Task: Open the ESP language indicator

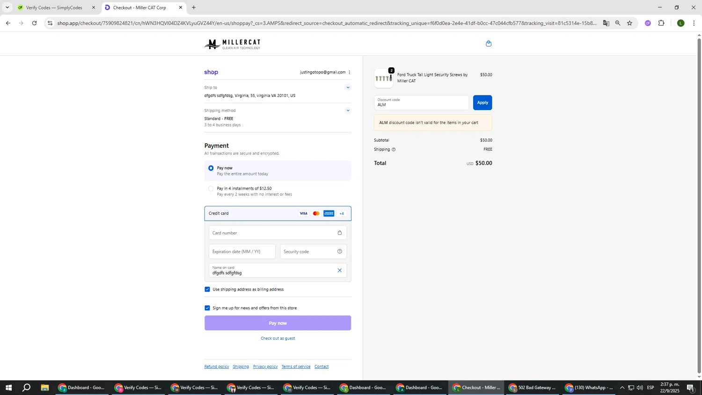Action: (x=651, y=388)
